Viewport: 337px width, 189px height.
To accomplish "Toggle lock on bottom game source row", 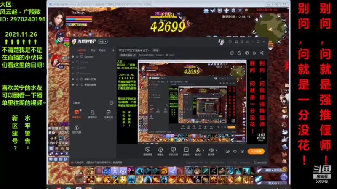I will [77, 85].
